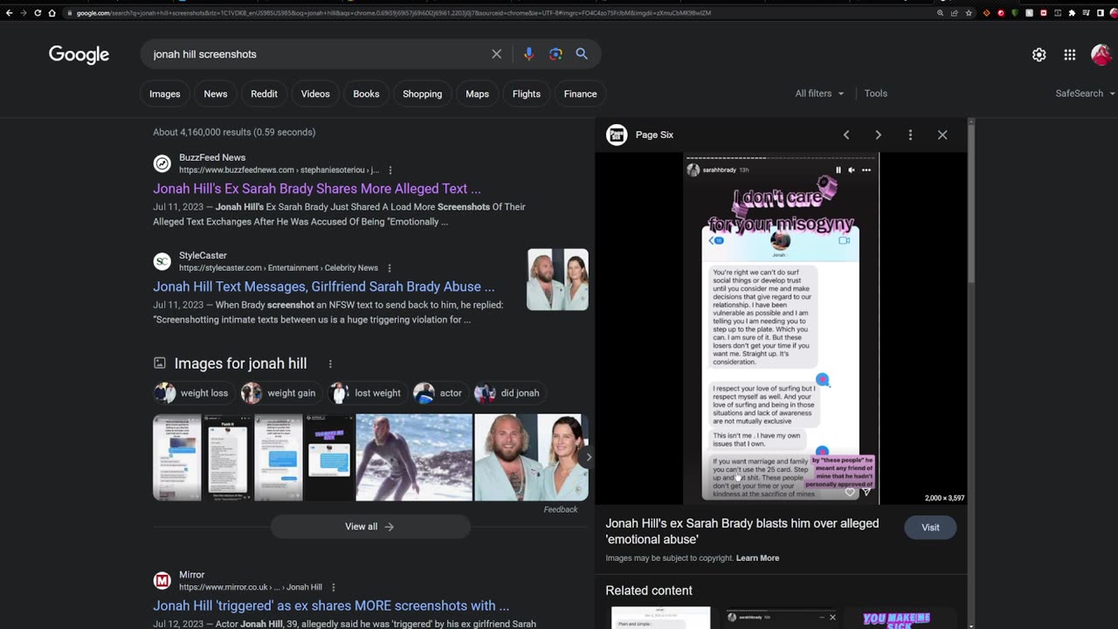Open the Learn More copyright link
This screenshot has width=1118, height=629.
pos(757,558)
